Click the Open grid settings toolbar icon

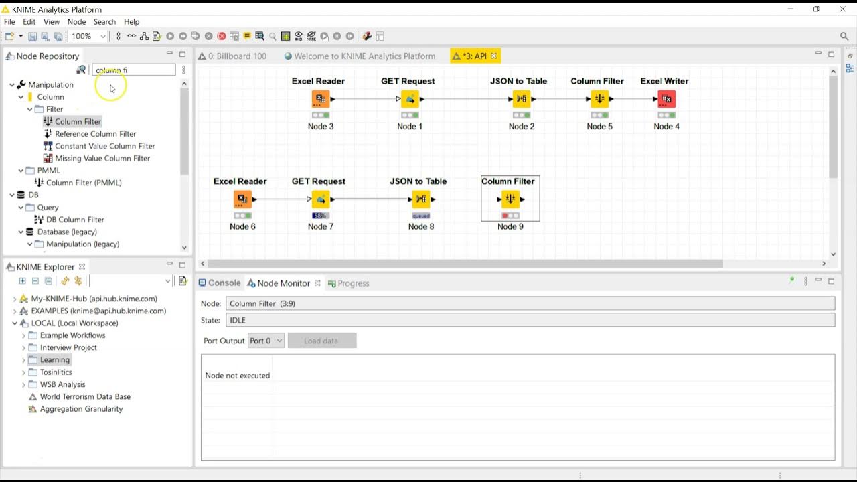coord(285,36)
